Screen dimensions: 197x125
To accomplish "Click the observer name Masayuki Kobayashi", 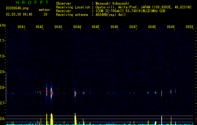I will (112, 3).
